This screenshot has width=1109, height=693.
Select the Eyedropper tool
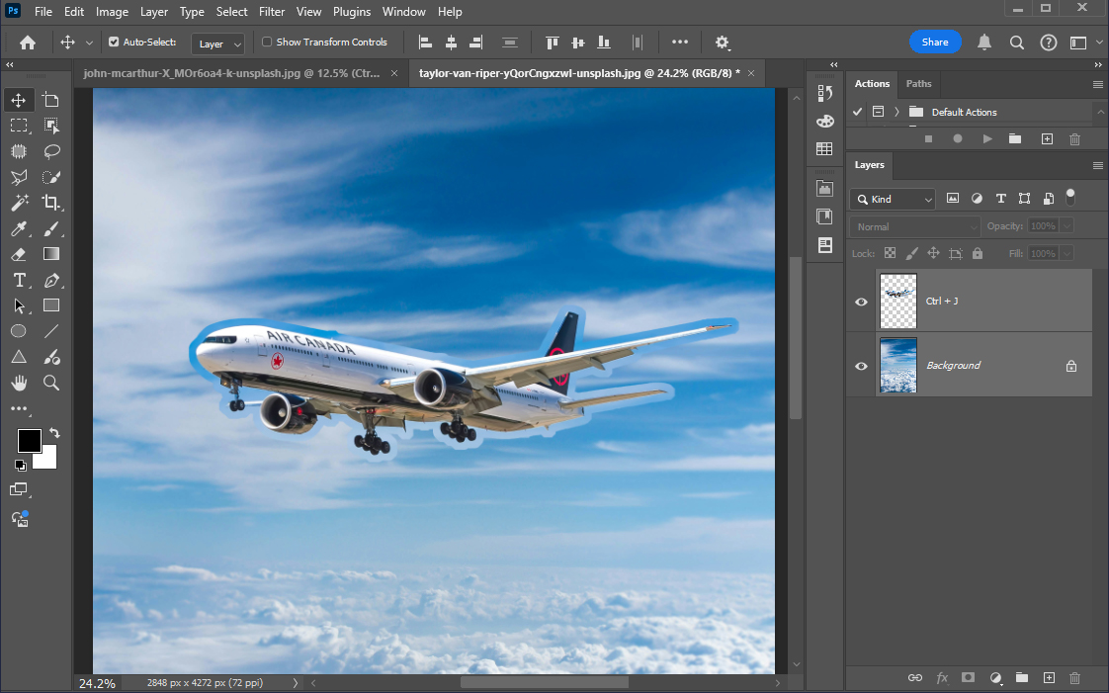click(x=19, y=228)
